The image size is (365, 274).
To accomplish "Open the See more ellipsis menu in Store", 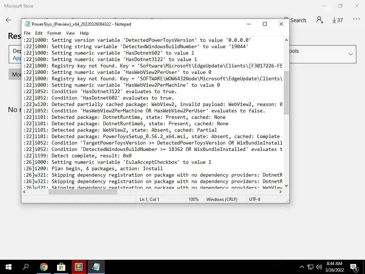I will coord(356,19).
